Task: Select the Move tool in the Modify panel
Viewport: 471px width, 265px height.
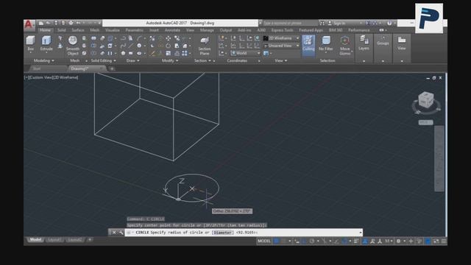Action: [x=169, y=38]
